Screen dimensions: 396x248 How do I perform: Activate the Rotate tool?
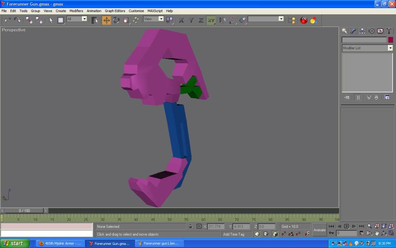click(x=116, y=20)
